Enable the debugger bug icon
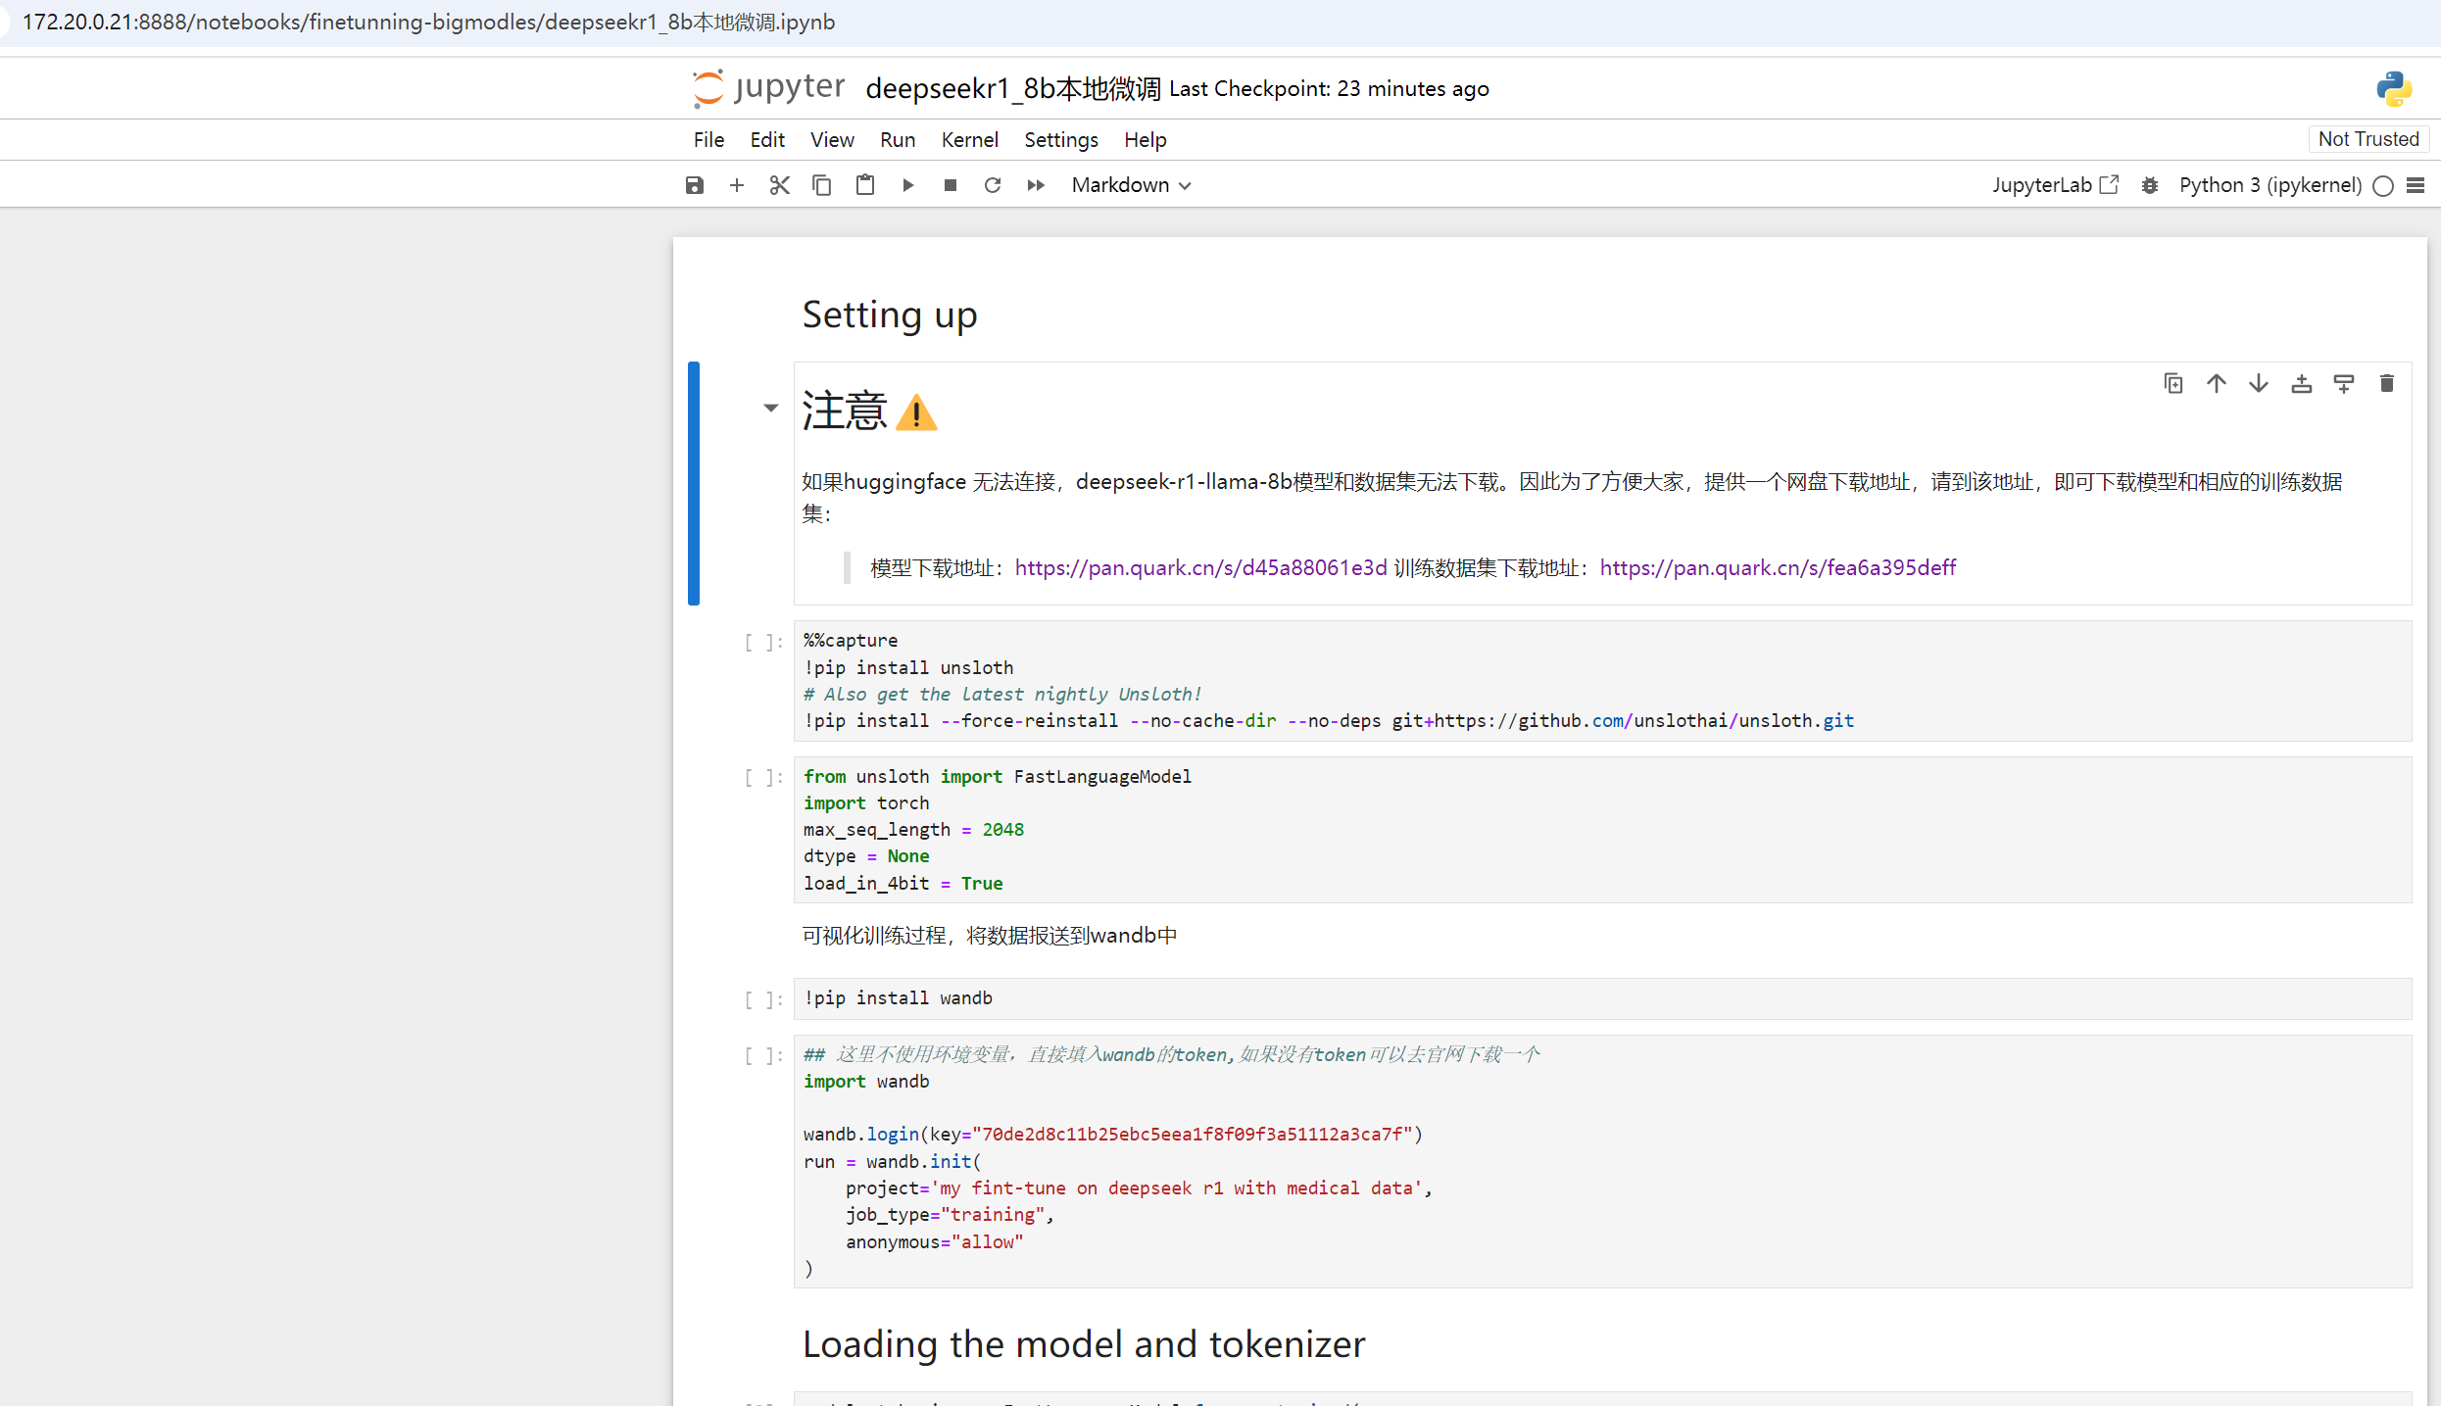The width and height of the screenshot is (2441, 1406). (x=2149, y=185)
